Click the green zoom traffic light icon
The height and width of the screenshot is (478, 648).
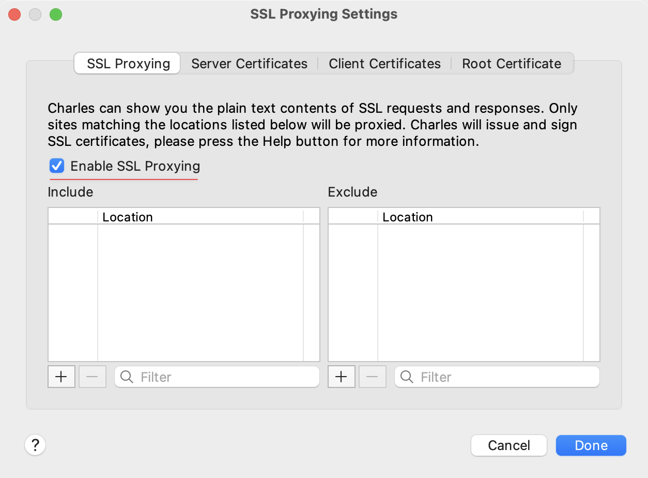[x=56, y=14]
